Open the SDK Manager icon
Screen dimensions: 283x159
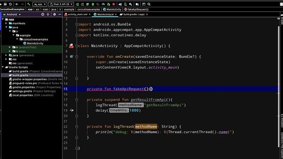point(130,4)
